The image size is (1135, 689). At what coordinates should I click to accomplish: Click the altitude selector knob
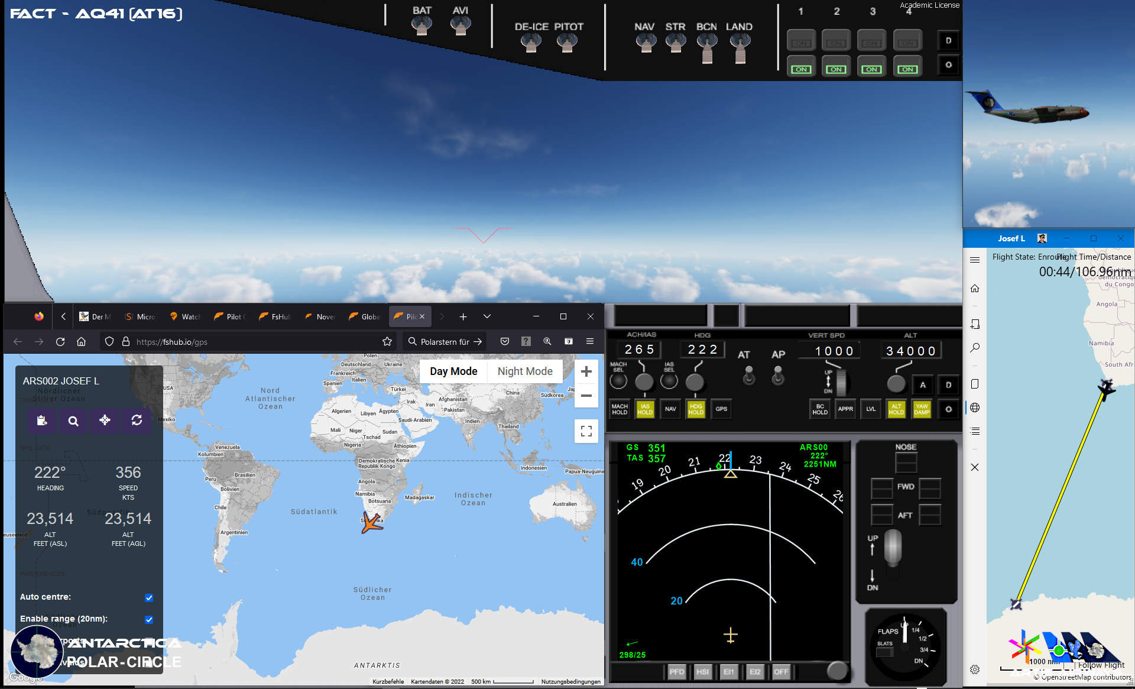[896, 384]
